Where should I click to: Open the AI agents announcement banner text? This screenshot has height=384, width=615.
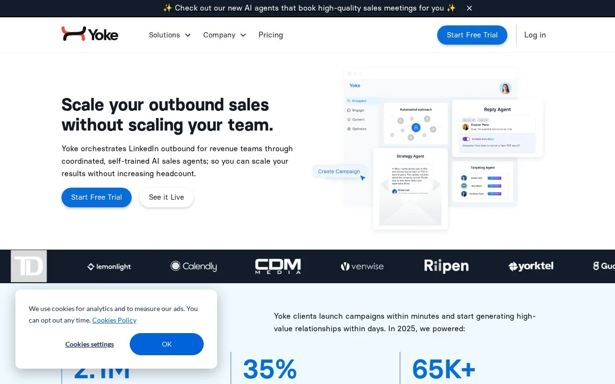[309, 8]
